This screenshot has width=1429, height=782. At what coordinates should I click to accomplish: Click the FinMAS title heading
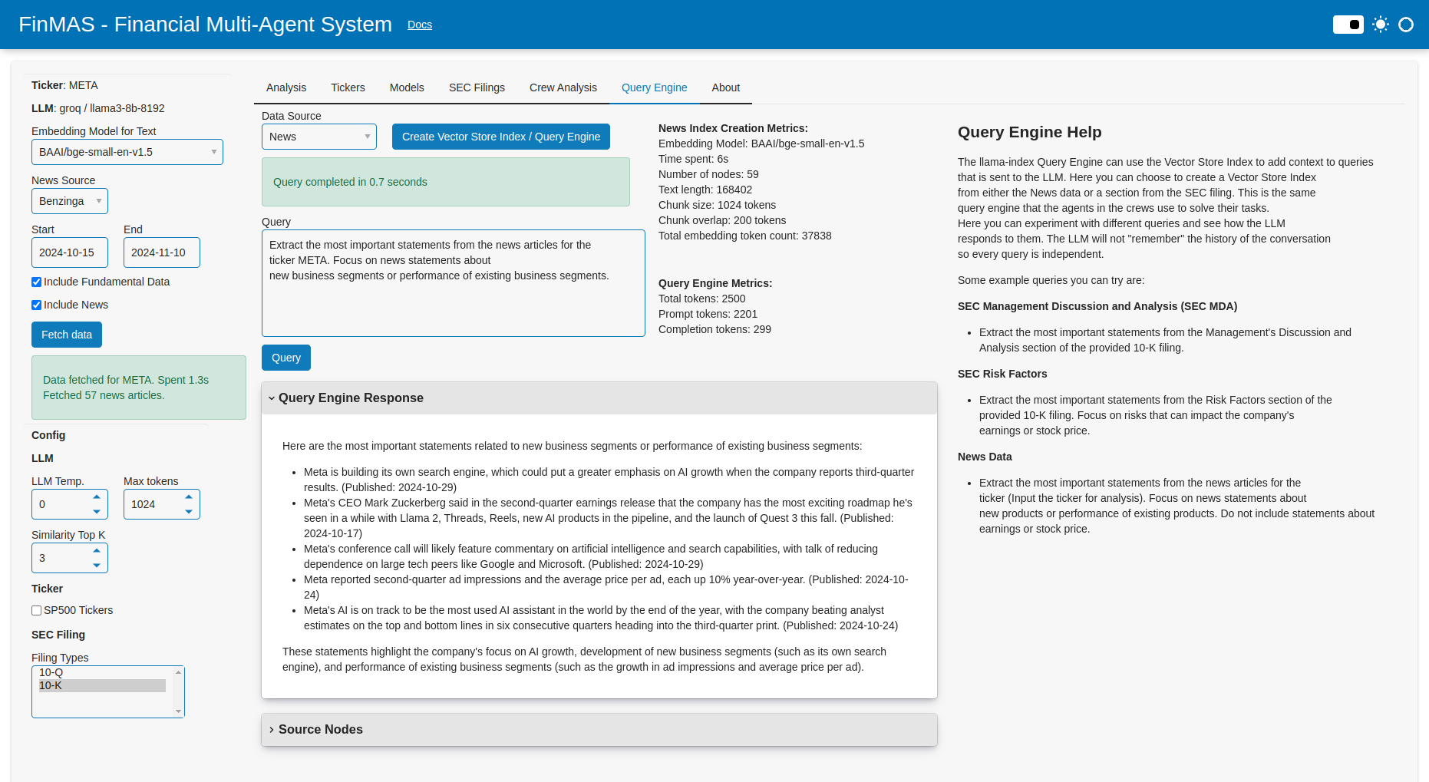click(x=205, y=25)
